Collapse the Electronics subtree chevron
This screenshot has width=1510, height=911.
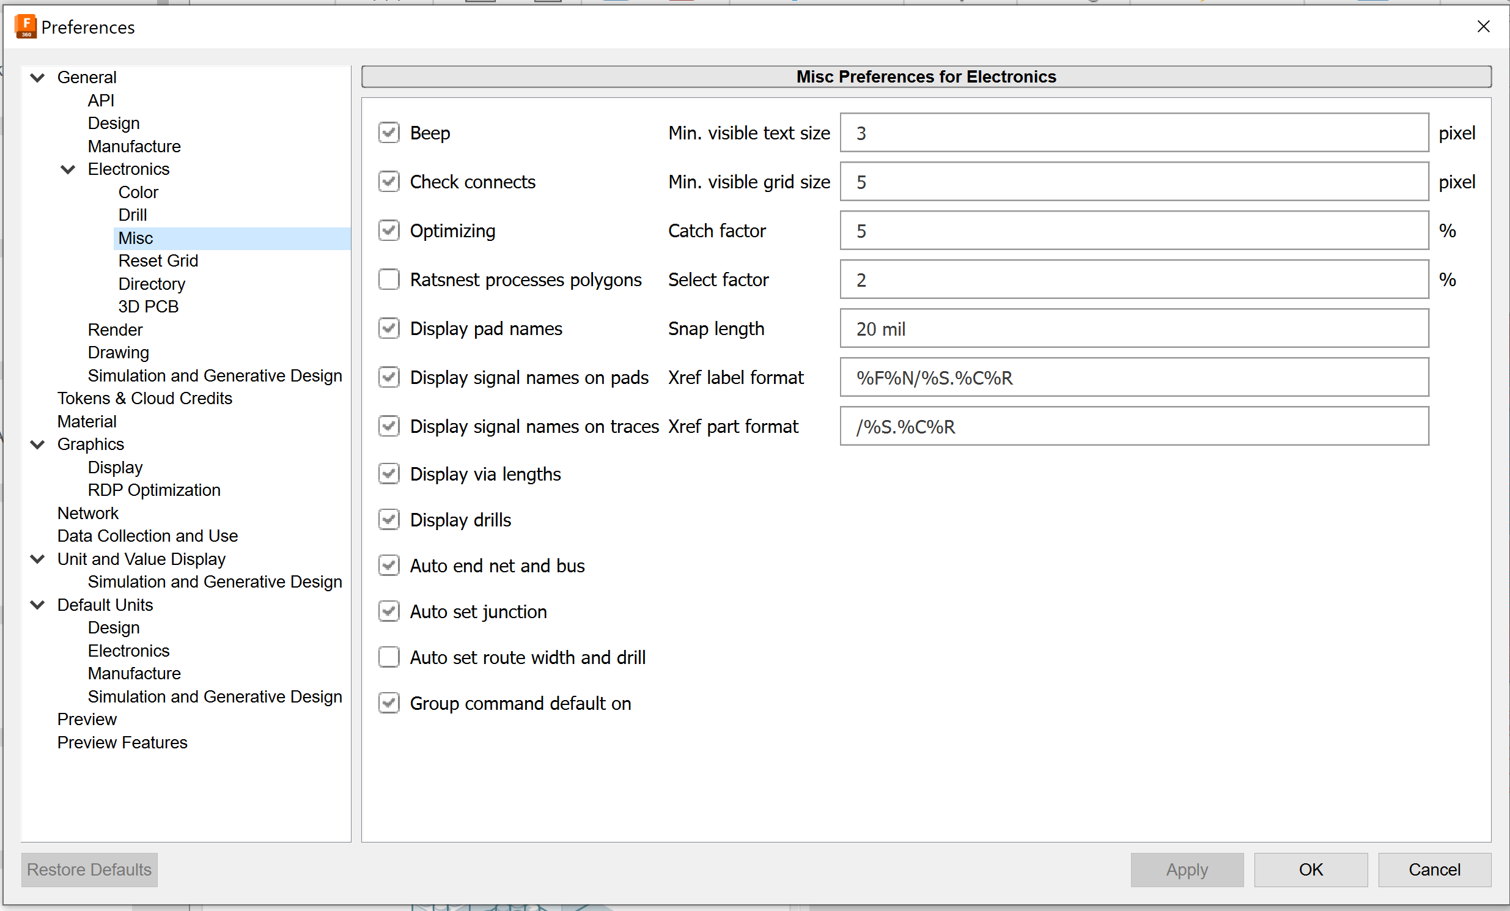click(68, 169)
